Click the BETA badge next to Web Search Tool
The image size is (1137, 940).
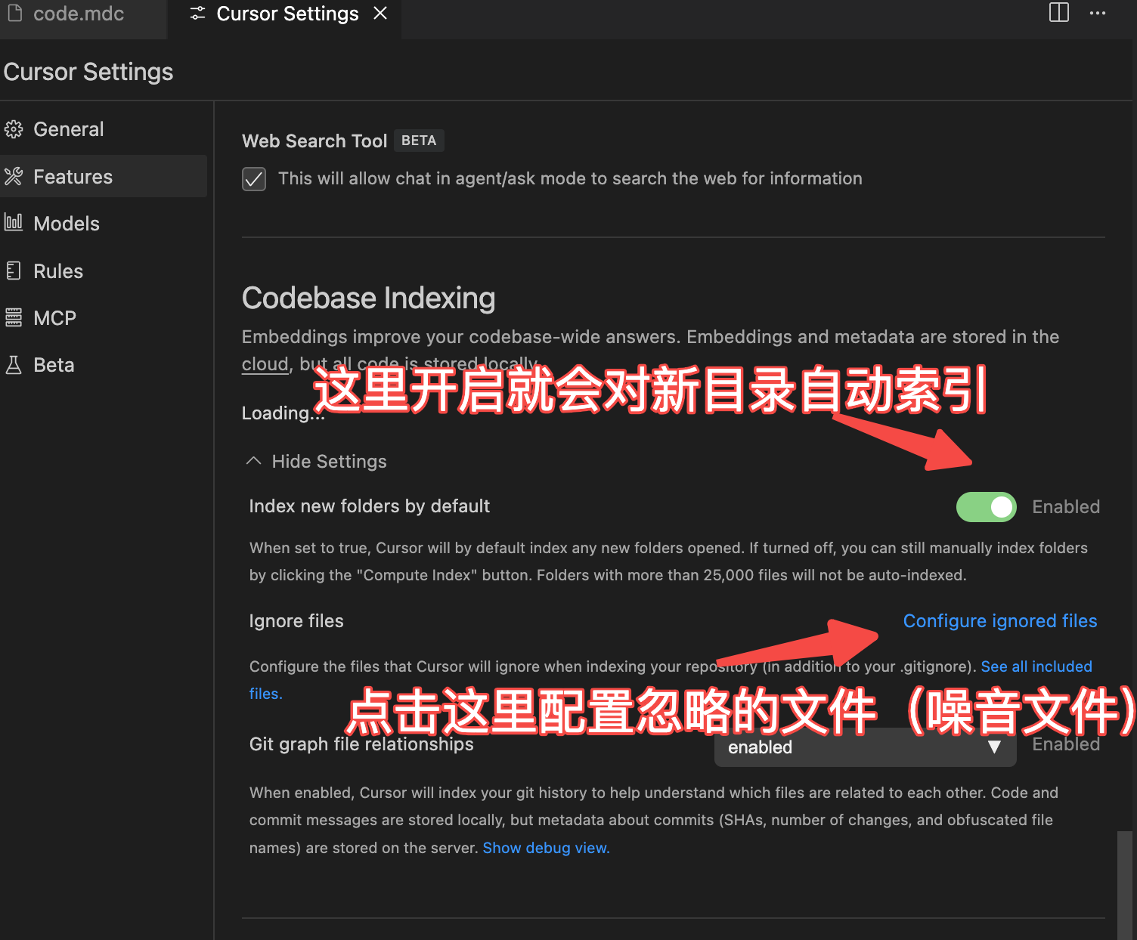coord(419,141)
